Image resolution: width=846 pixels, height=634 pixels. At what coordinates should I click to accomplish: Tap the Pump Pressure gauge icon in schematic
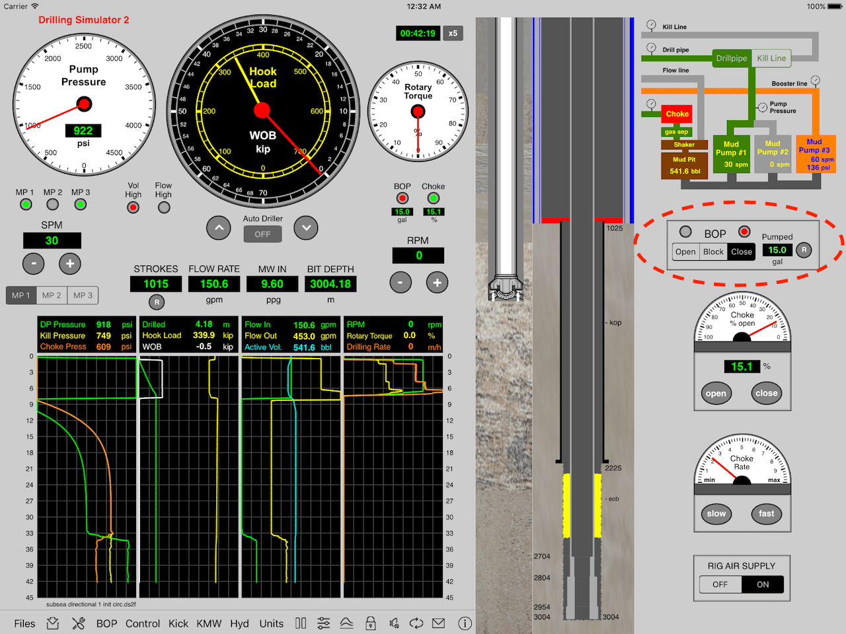[763, 106]
